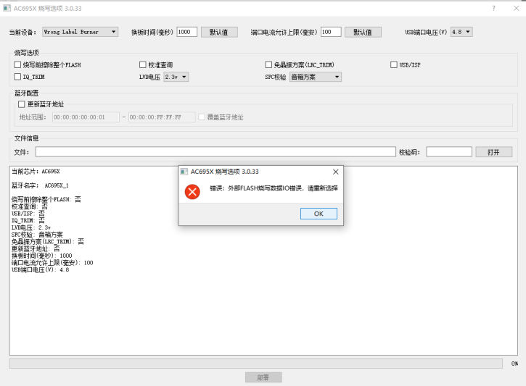The height and width of the screenshot is (386, 526).
Task: Click the 蓝牙名字: AC695X_1 log line
Action: click(x=40, y=185)
